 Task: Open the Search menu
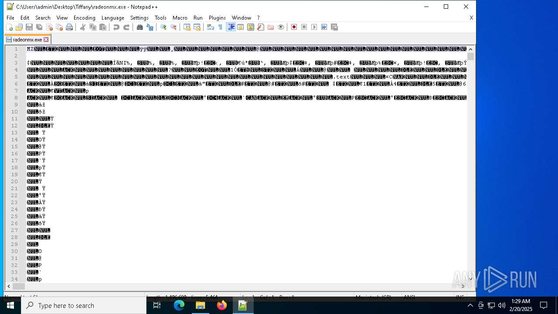43,18
